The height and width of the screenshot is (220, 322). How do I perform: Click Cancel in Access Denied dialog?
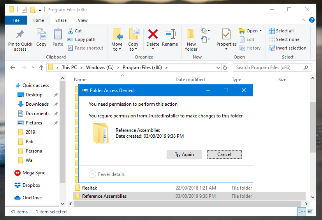[x=224, y=154]
